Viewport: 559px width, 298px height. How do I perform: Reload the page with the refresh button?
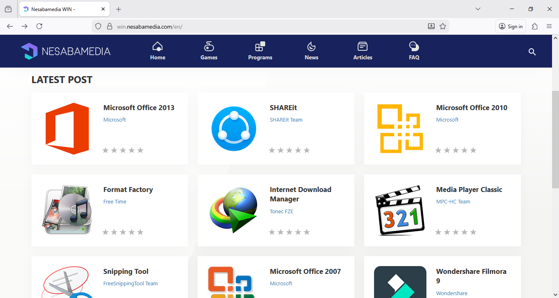coord(39,26)
